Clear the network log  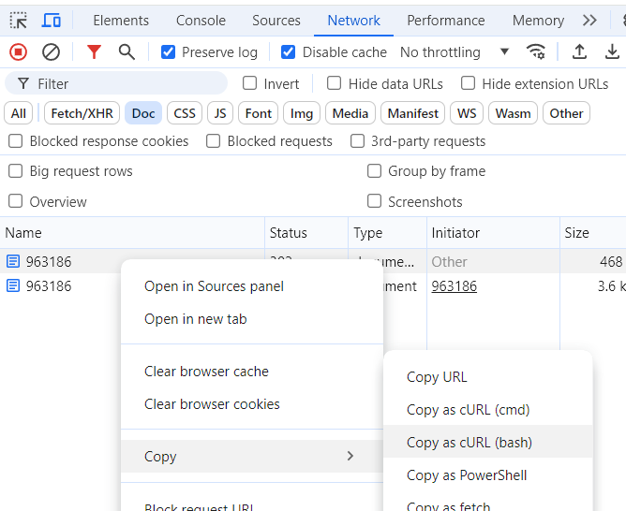[x=52, y=52]
